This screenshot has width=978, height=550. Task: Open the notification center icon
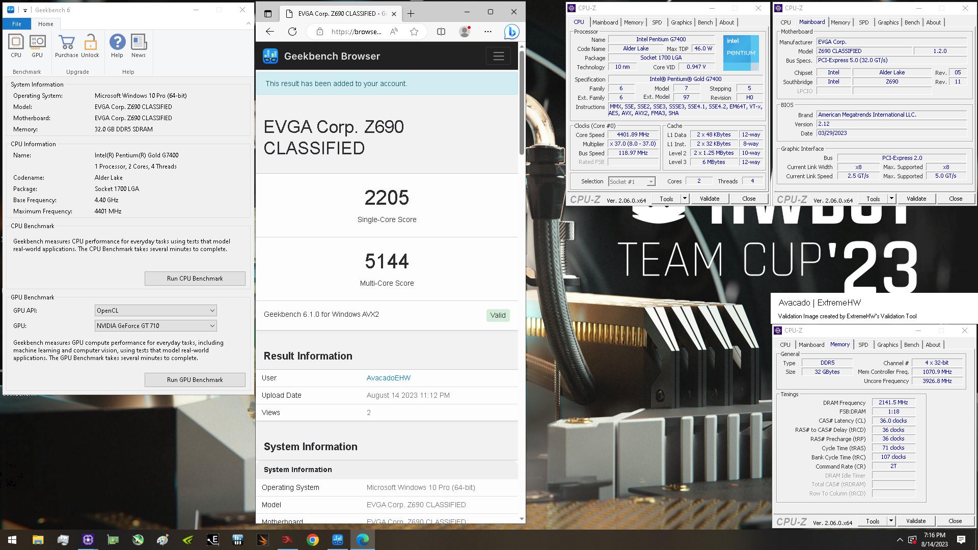click(961, 540)
